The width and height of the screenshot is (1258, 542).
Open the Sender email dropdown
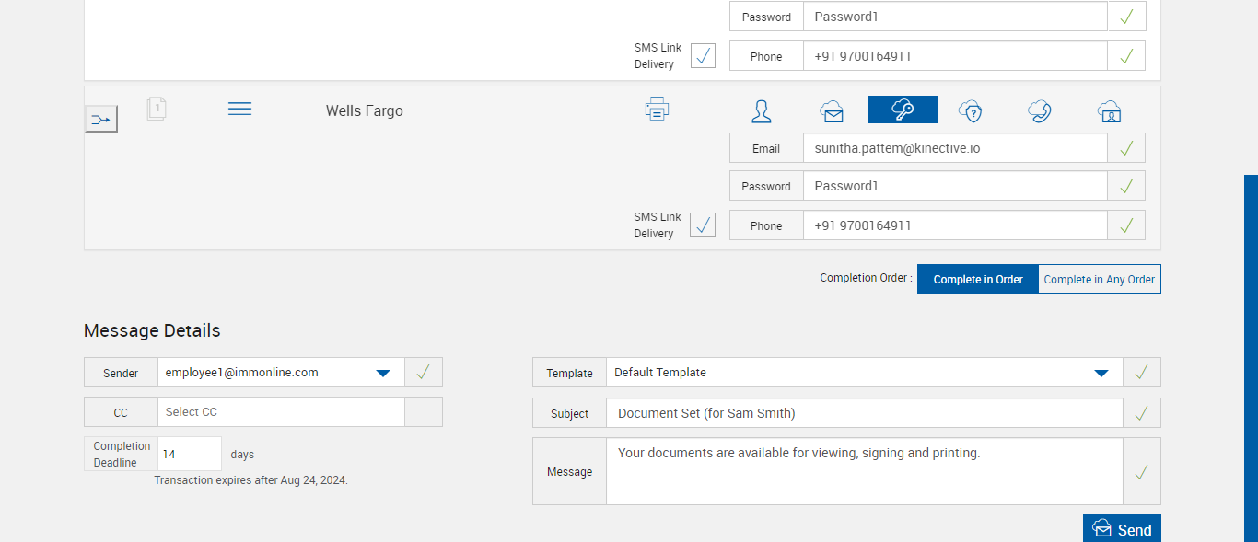click(x=383, y=373)
